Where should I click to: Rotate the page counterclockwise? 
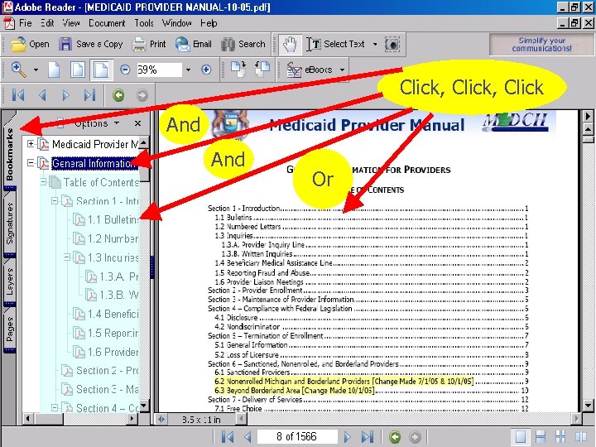(x=262, y=70)
